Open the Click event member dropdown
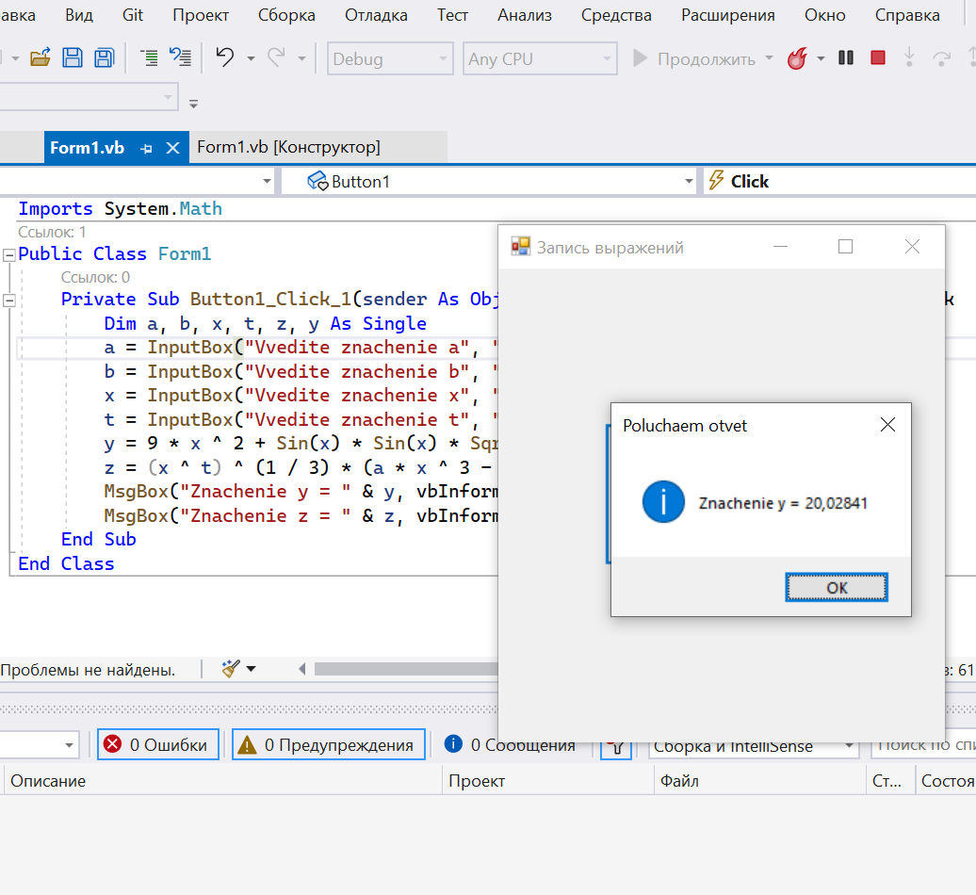Screen dimensions: 976x895 (839, 181)
